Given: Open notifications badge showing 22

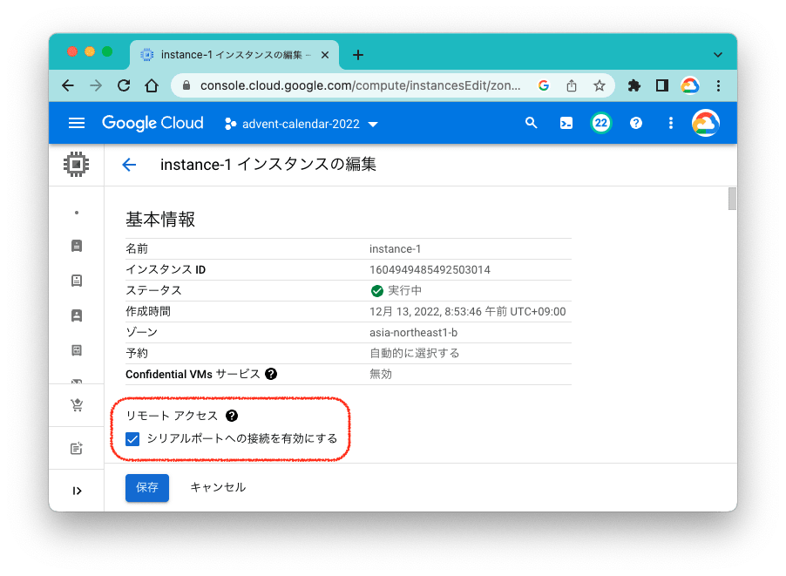Looking at the screenshot, I should [x=600, y=123].
